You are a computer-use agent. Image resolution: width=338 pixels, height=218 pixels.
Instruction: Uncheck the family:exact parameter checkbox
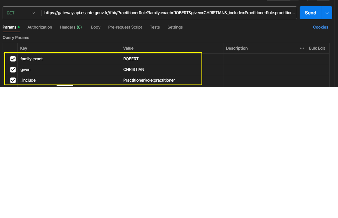pos(13,59)
